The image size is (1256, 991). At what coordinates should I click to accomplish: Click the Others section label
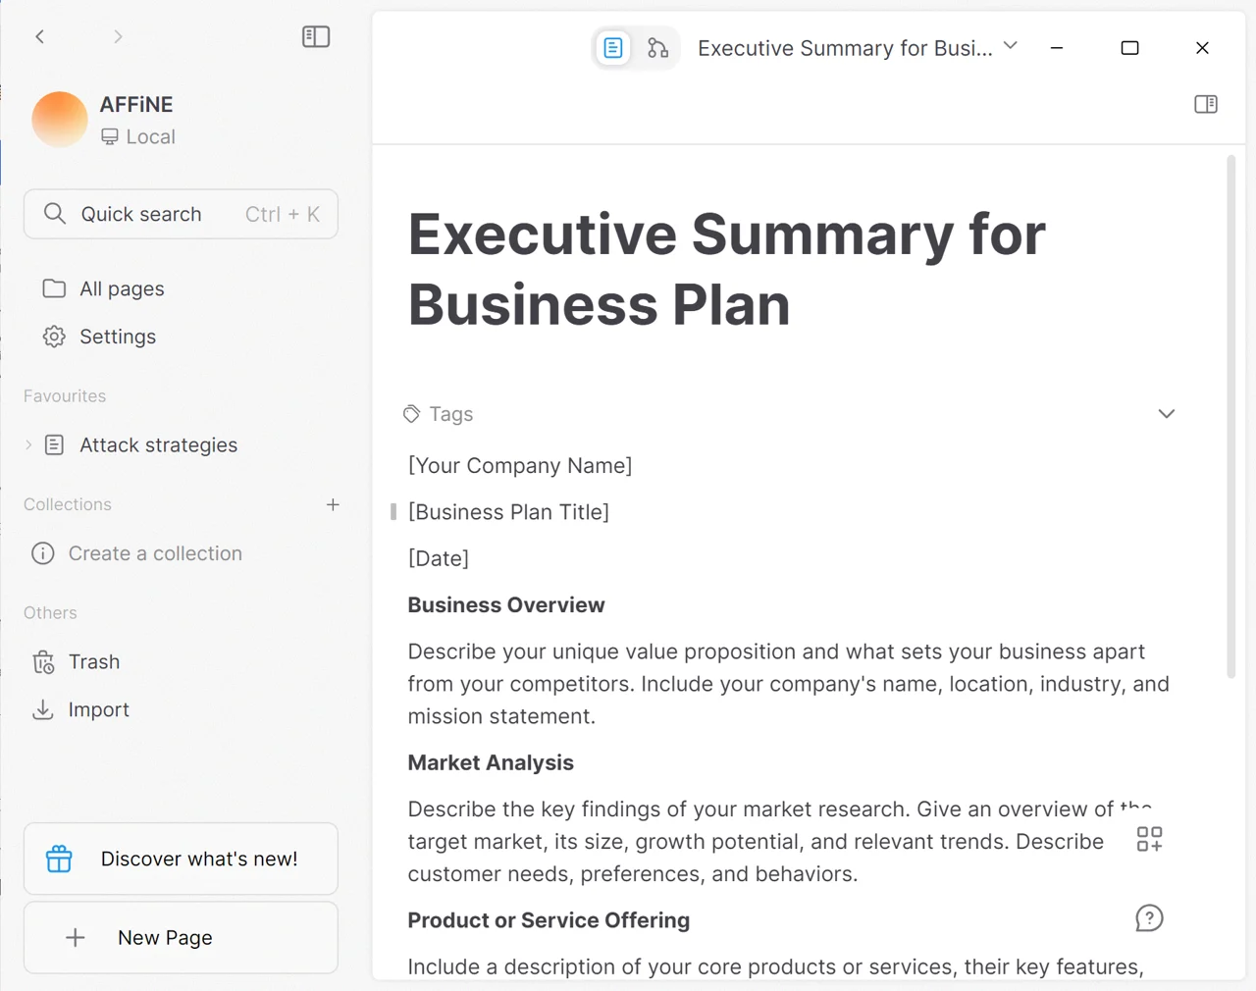50,612
